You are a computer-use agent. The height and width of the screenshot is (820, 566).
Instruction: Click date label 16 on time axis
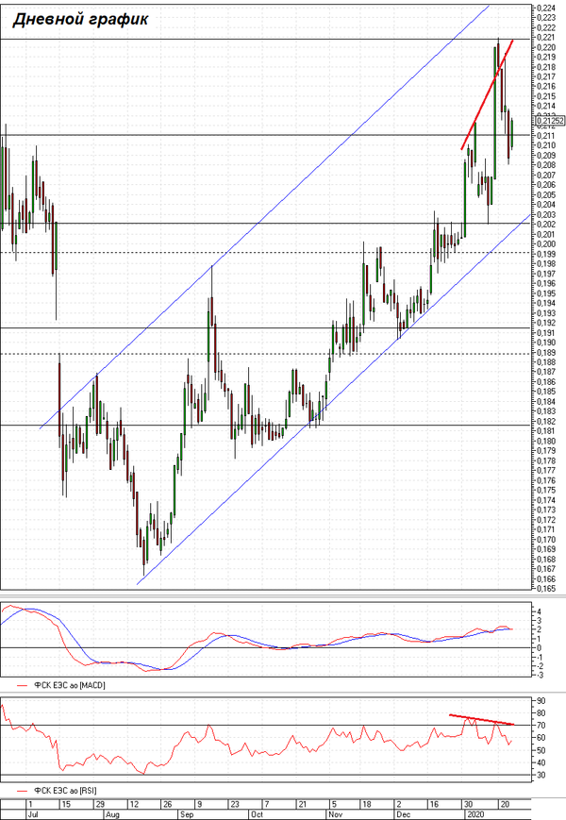pyautogui.click(x=434, y=804)
